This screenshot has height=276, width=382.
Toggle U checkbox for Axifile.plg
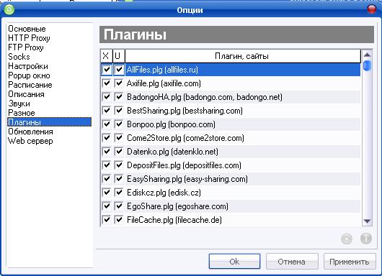(x=119, y=83)
